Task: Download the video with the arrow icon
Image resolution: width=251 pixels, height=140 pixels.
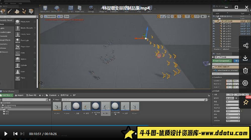Action: (x=245, y=58)
